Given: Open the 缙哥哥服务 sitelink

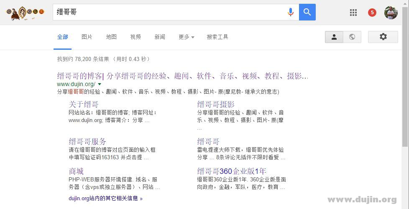Looking at the screenshot, I should click(x=87, y=142).
